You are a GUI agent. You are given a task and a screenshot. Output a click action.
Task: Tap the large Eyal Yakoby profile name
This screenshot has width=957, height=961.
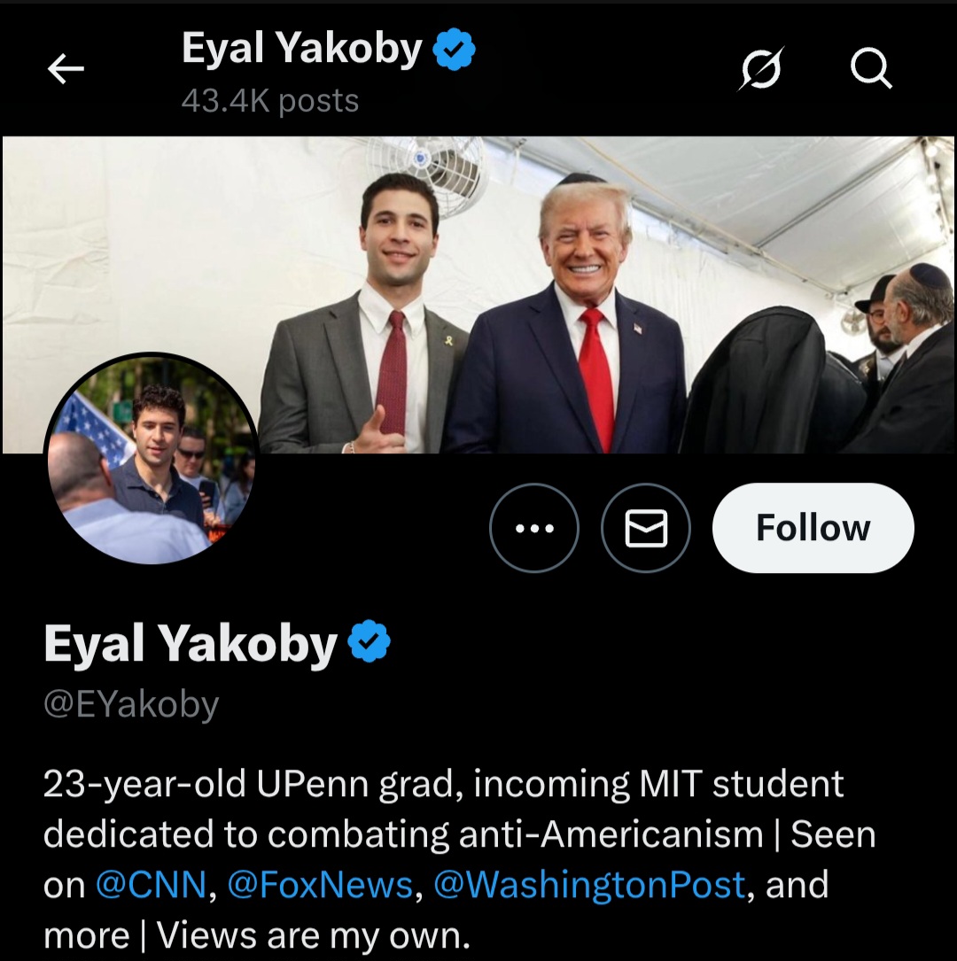pyautogui.click(x=191, y=645)
